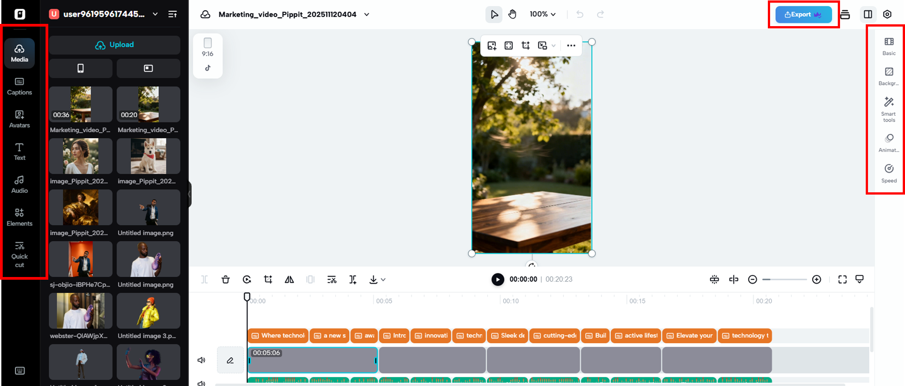Click the AI split icon with sparkle
Screen dimensions: 905x386
point(353,280)
